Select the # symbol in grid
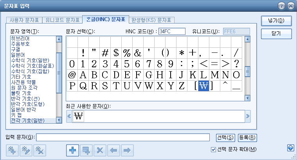Viewport: 297px width, 160px height. [105, 53]
